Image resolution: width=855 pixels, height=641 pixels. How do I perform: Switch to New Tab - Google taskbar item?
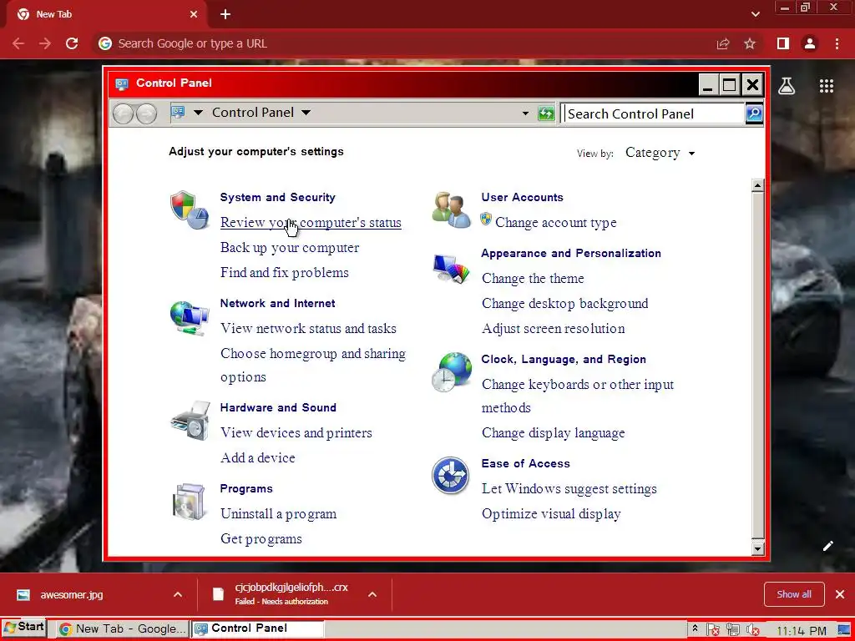pos(124,628)
